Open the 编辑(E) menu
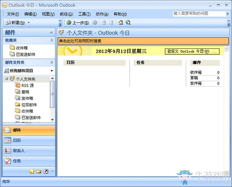This screenshot has width=232, height=187. pos(31,14)
